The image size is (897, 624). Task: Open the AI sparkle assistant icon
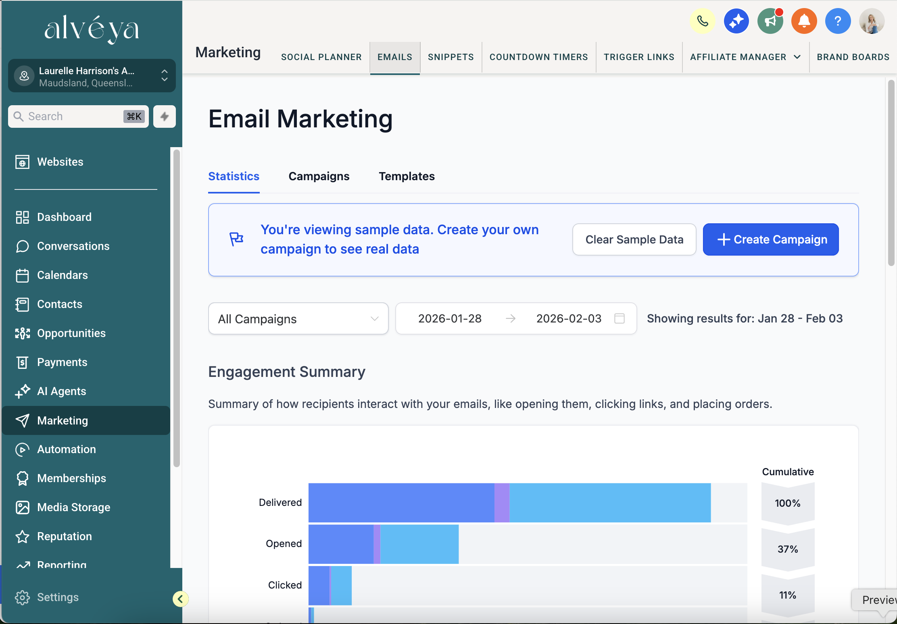736,21
